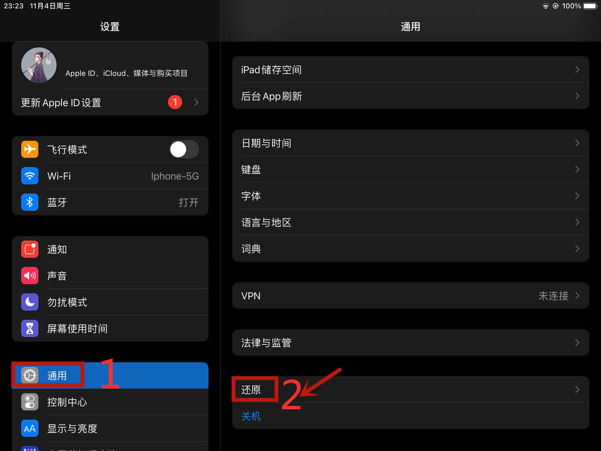Open 通知 via the red notification icon

(30, 249)
